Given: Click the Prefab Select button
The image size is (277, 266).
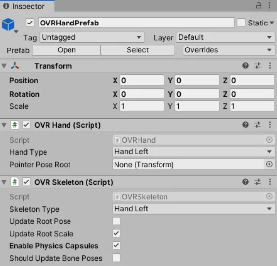Looking at the screenshot, I should point(138,50).
